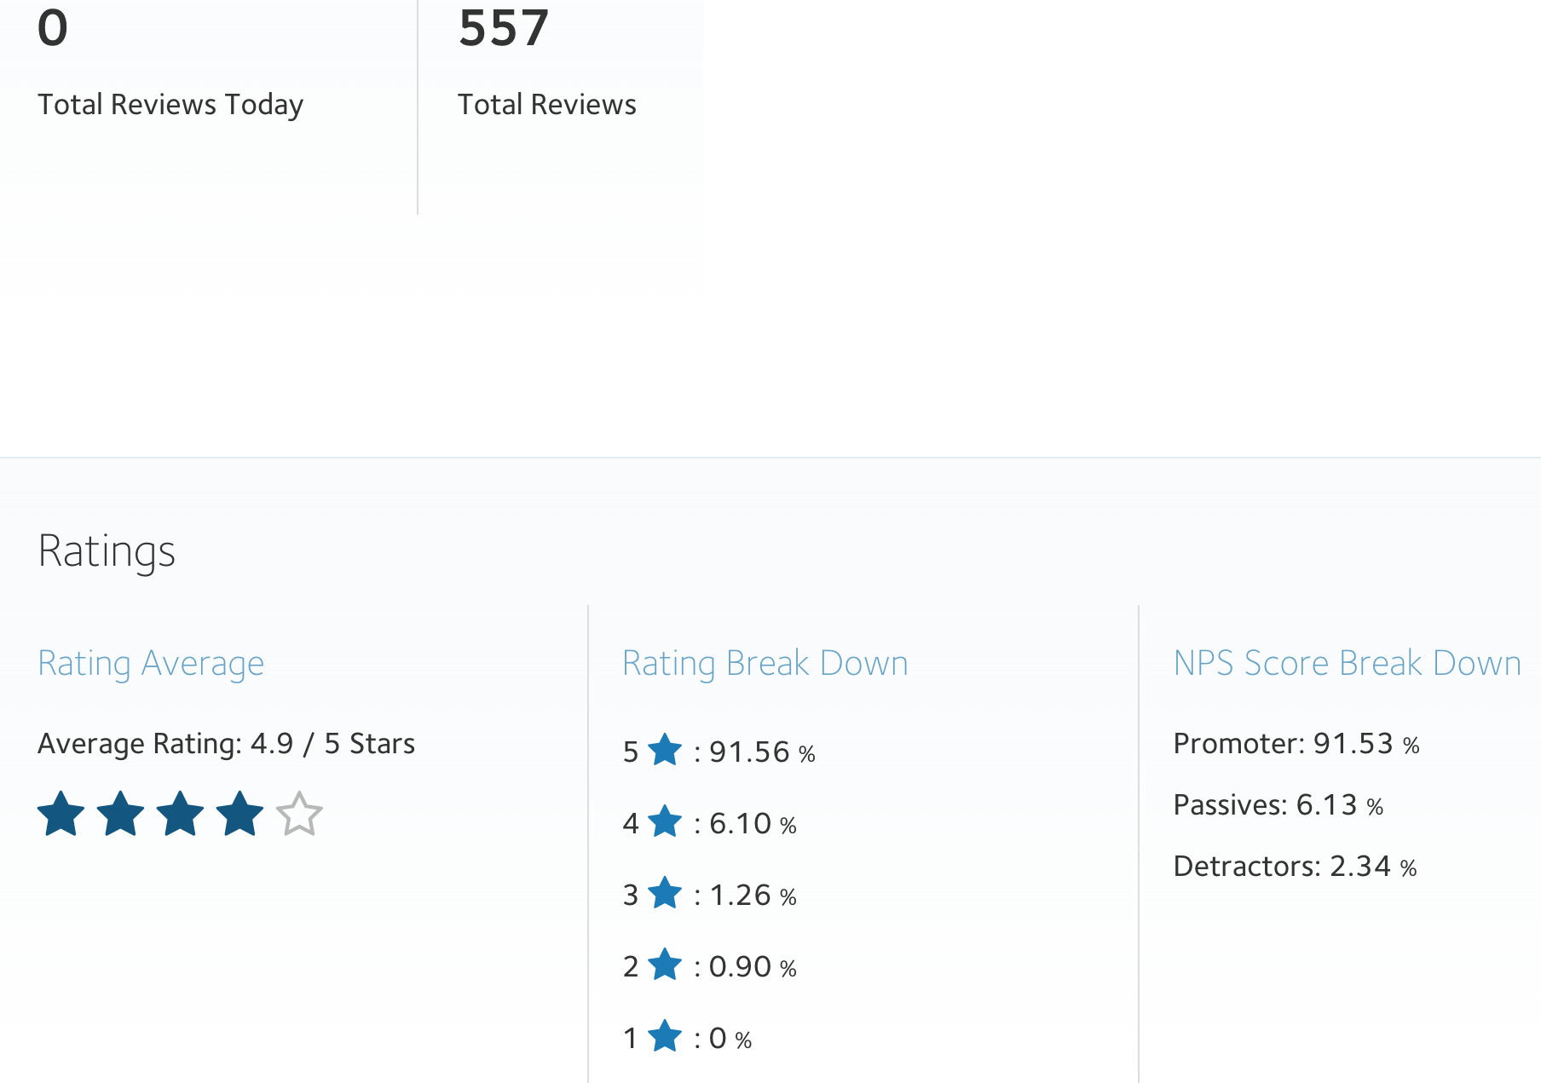Click the fourth filled star under Rating Average
The height and width of the screenshot is (1083, 1541).
pos(240,814)
